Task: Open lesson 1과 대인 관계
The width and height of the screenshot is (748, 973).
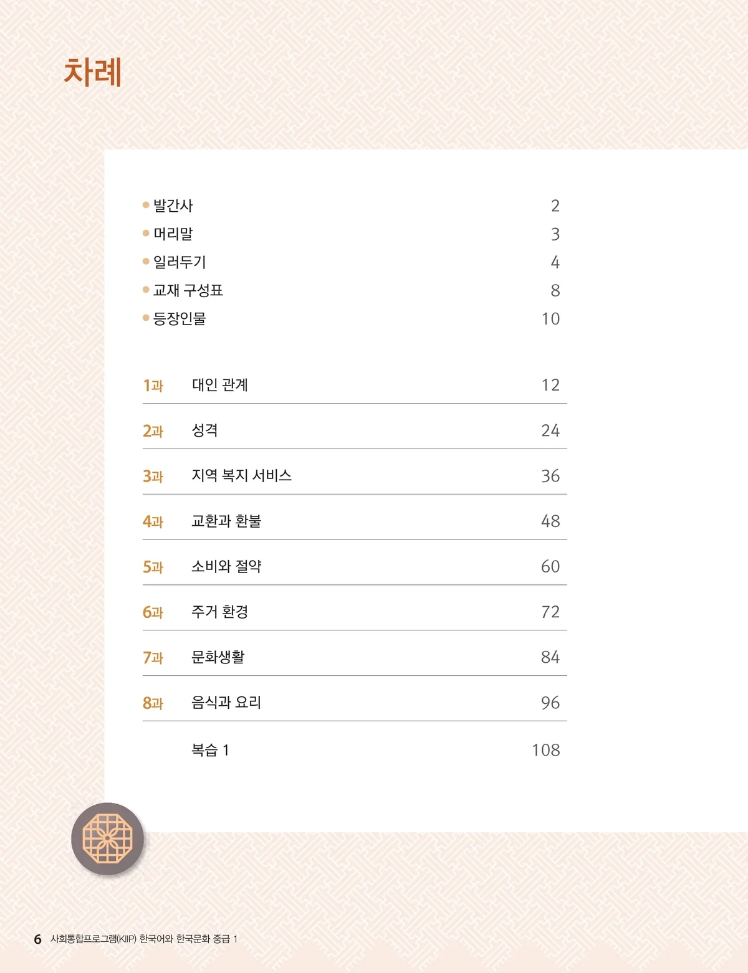Action: (355, 385)
